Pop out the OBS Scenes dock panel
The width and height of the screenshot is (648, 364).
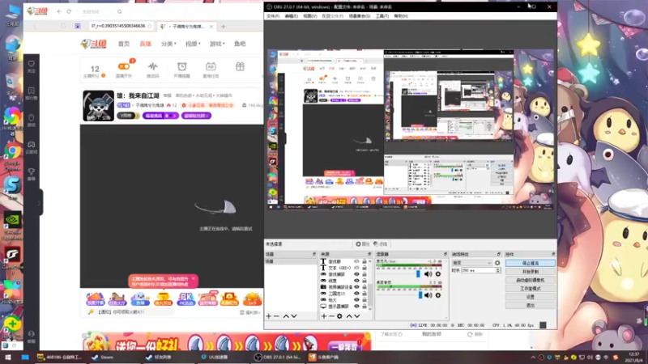pos(314,254)
